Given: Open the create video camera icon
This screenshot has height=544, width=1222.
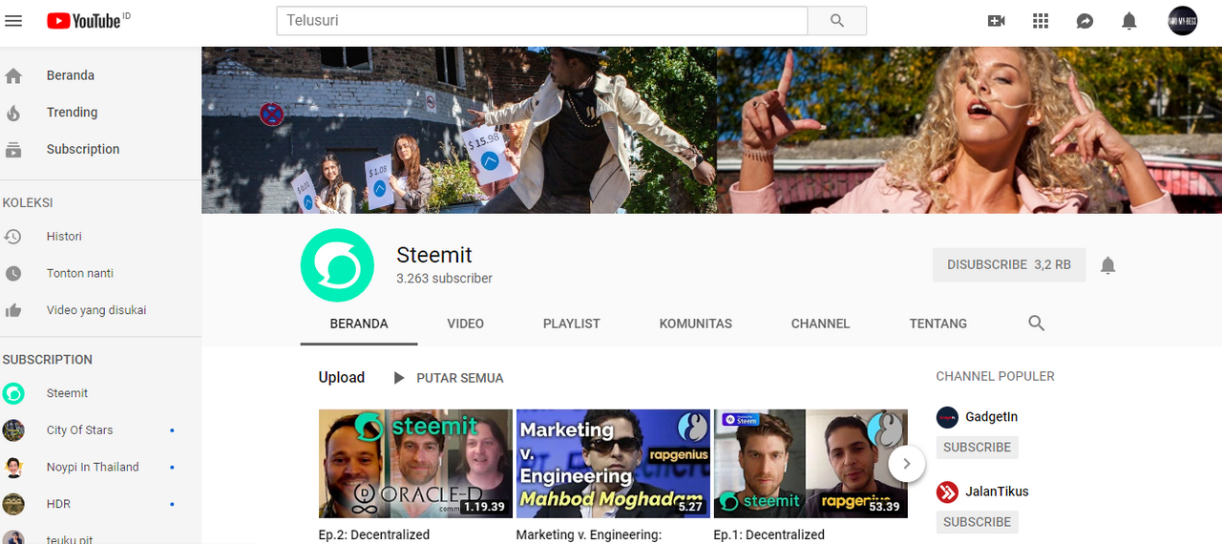Looking at the screenshot, I should click(997, 20).
